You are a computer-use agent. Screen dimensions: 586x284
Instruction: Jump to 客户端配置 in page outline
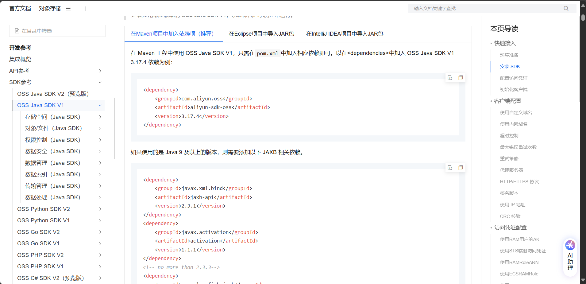508,101
